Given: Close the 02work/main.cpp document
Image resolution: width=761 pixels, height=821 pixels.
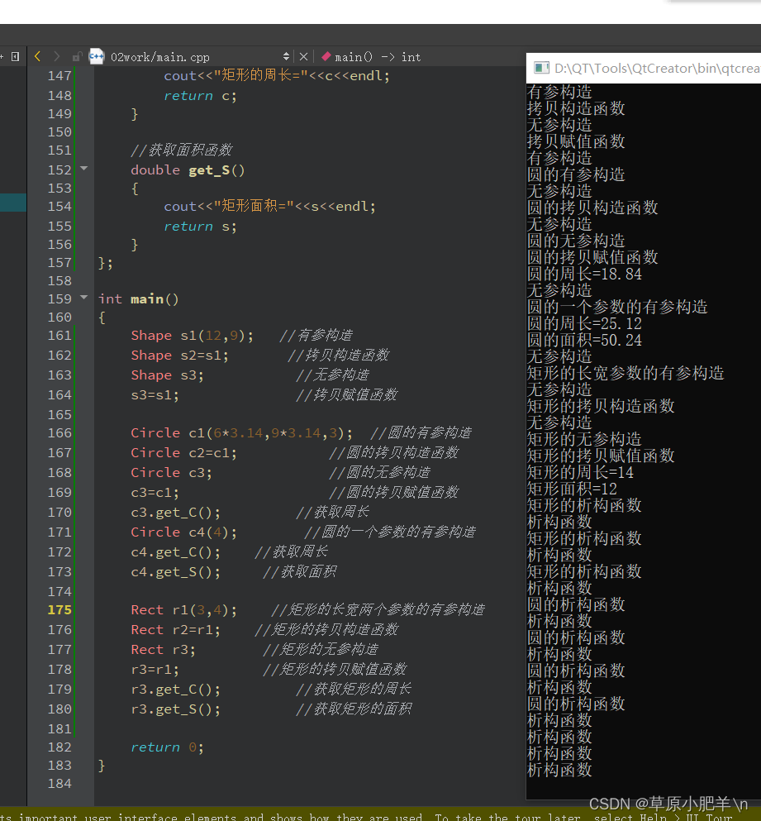Looking at the screenshot, I should [x=303, y=56].
